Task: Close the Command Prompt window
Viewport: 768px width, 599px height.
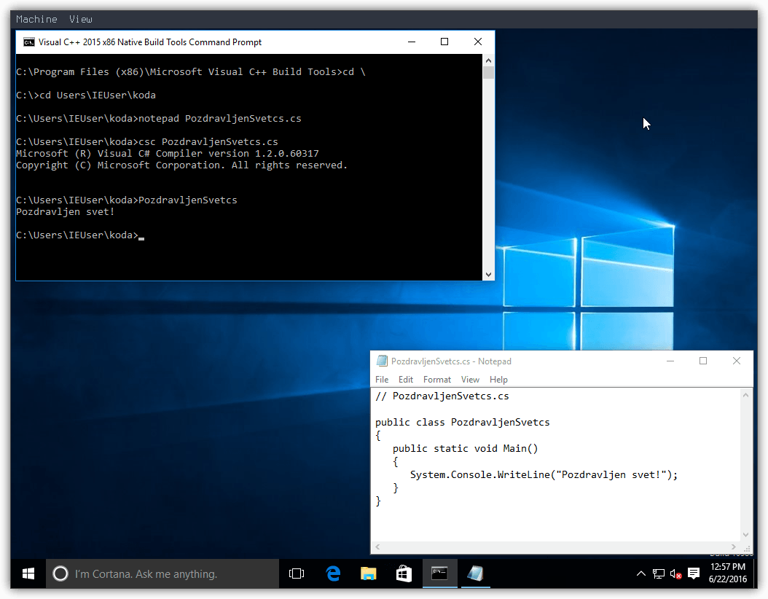Action: (477, 42)
